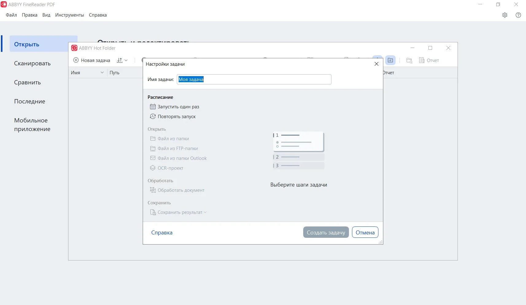
Task: Switch to the Последние sidebar tab
Action: [29, 102]
